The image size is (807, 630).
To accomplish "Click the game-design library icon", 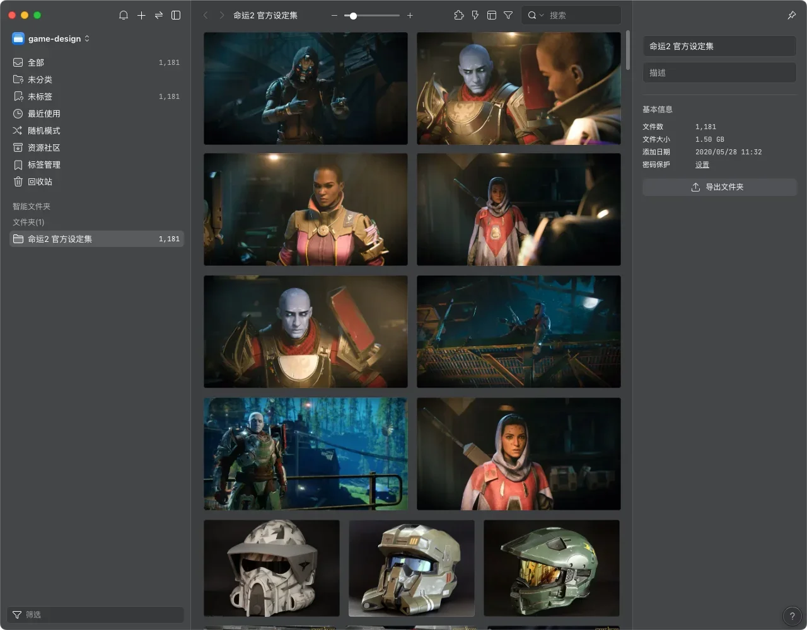I will [x=18, y=38].
